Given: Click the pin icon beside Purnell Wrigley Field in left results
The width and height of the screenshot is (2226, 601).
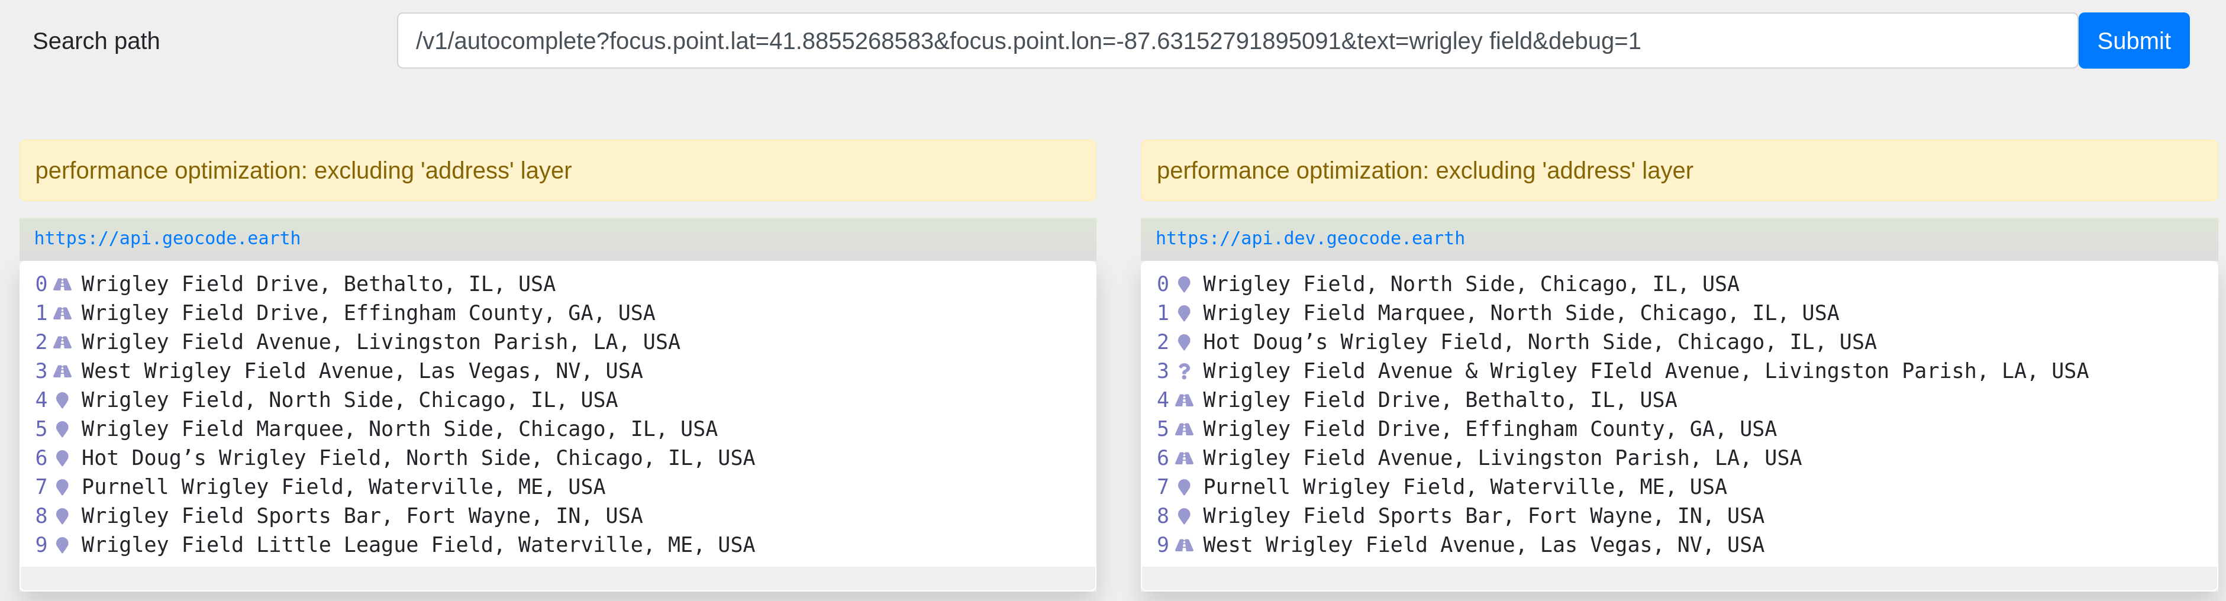Looking at the screenshot, I should click(x=62, y=487).
